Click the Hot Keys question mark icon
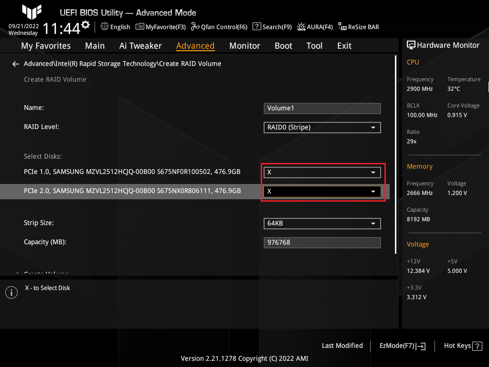Viewport: 489px width, 367px height. (x=477, y=346)
